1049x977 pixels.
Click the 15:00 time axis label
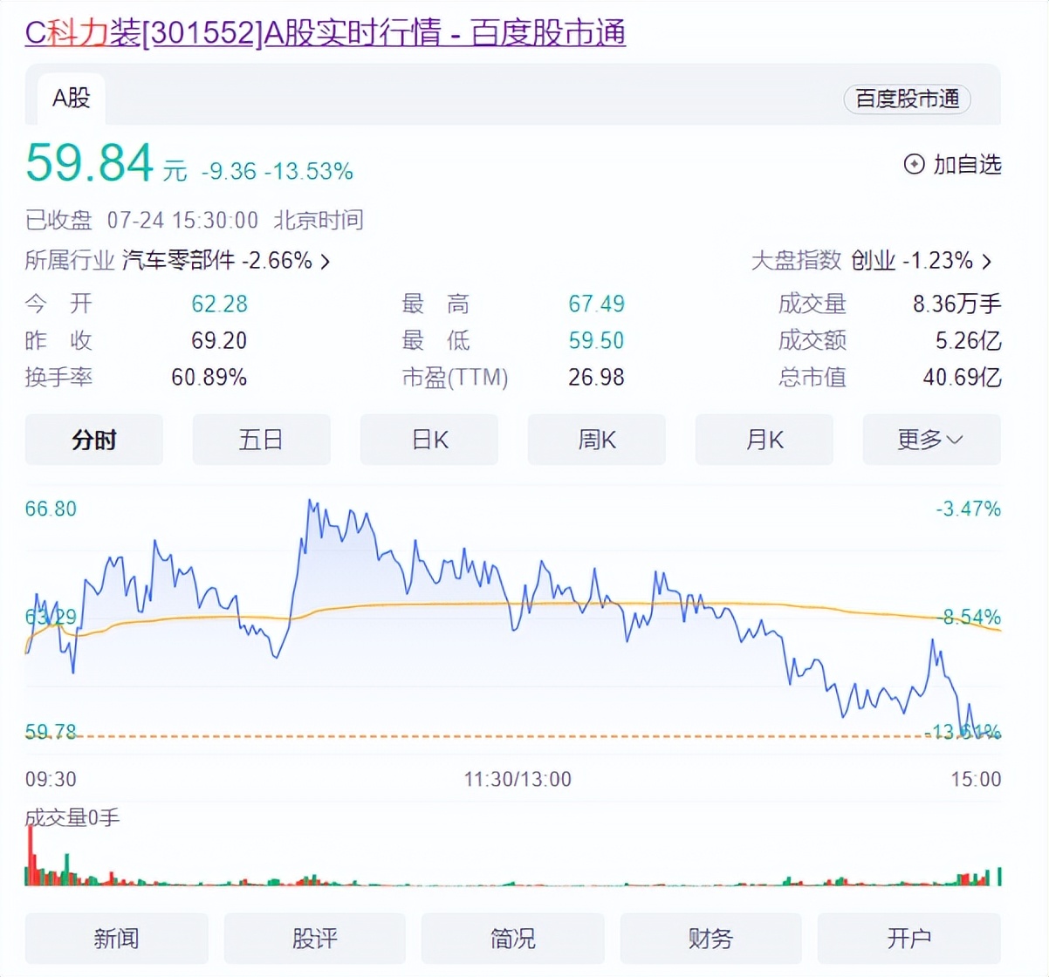976,779
